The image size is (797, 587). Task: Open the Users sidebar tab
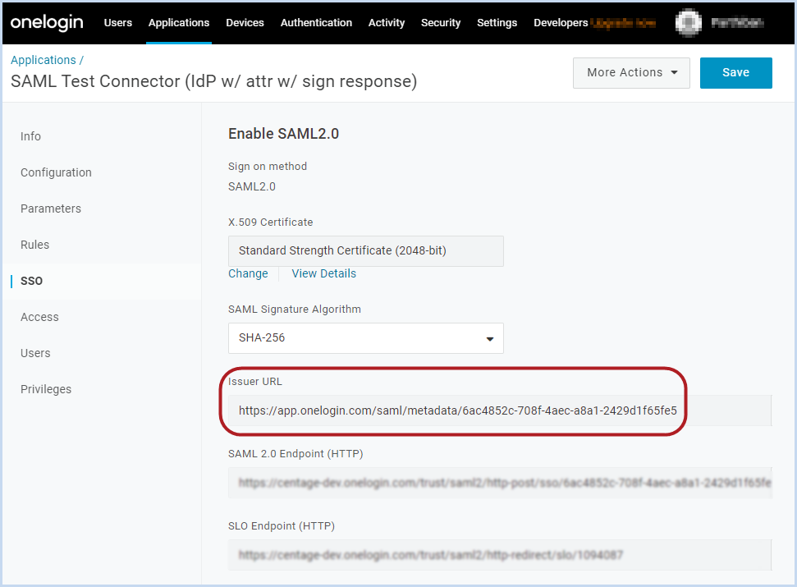pos(35,353)
